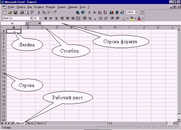This screenshot has height=130, width=181.
Task: Open the Fill Color dropdown arrow
Action: click(x=135, y=18)
